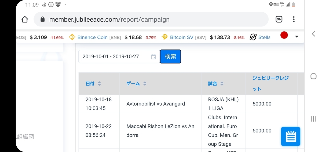Click the Bitcoin SV ticker link
This screenshot has height=152, width=322.
[x=182, y=37]
